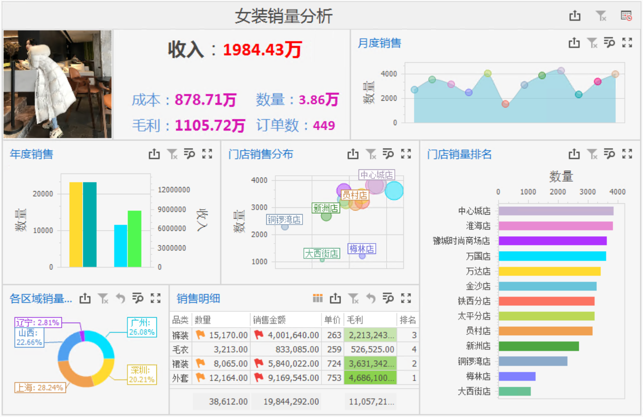Clear filter on the 门店销量排名 panel
Image resolution: width=643 pixels, height=417 pixels.
coord(592,154)
